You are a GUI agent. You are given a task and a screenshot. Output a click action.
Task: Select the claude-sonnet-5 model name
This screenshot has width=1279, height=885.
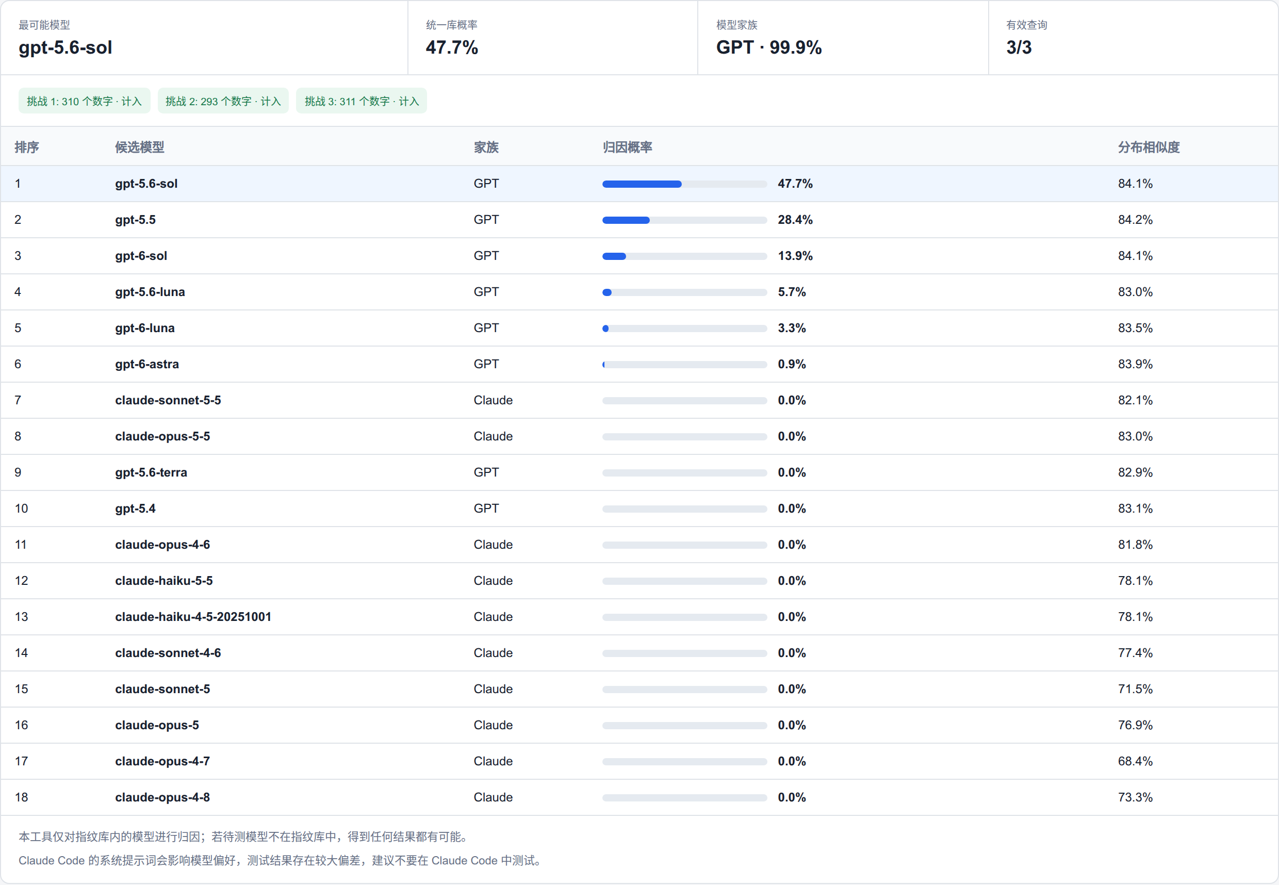tap(162, 688)
